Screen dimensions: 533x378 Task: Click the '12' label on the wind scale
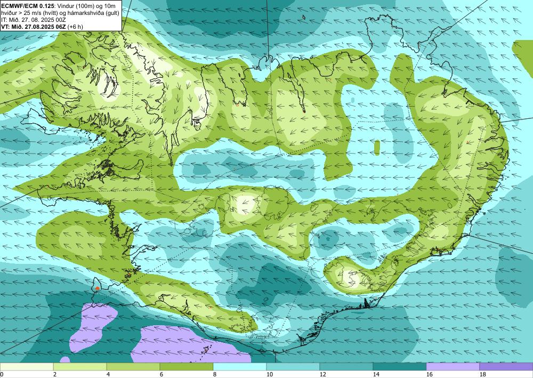(323, 375)
